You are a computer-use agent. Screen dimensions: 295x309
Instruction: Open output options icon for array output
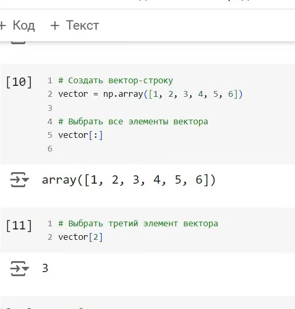tap(19, 179)
